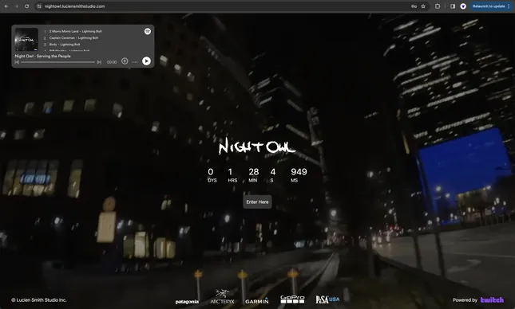The image size is (515, 309).
Task: Open the player more options ellipsis
Action: click(x=135, y=61)
